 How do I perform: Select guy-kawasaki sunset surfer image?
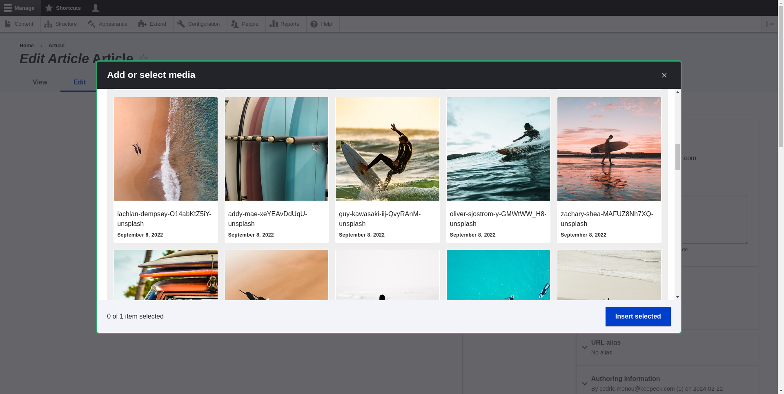pyautogui.click(x=388, y=149)
